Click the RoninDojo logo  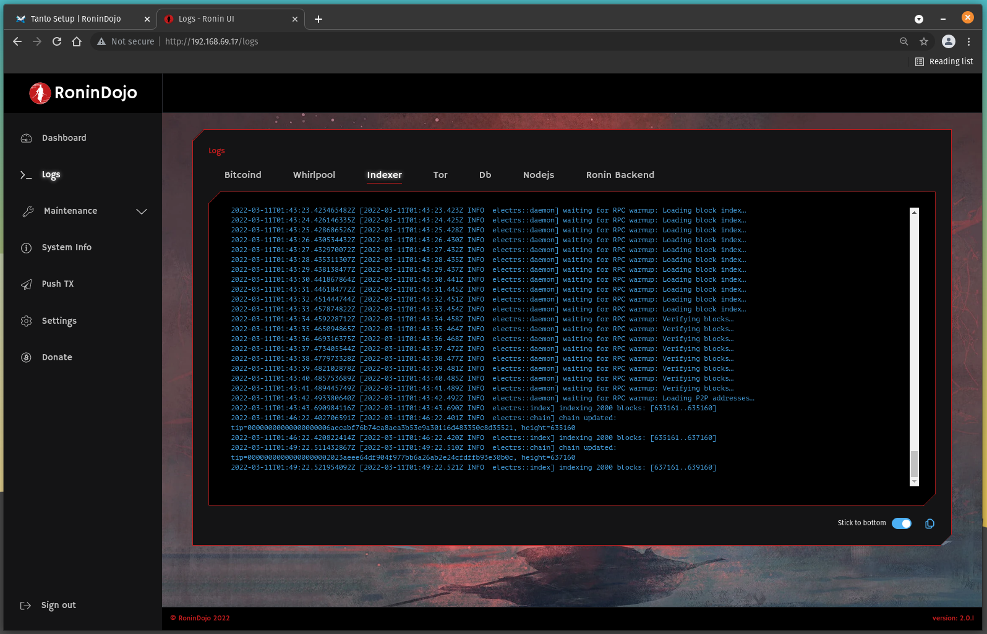coord(83,93)
